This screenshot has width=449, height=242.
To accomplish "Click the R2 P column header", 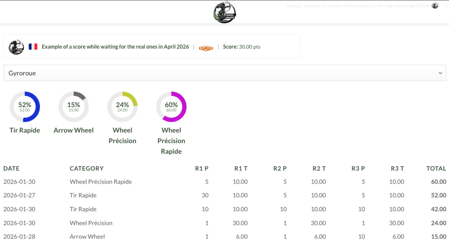I will [x=280, y=168].
